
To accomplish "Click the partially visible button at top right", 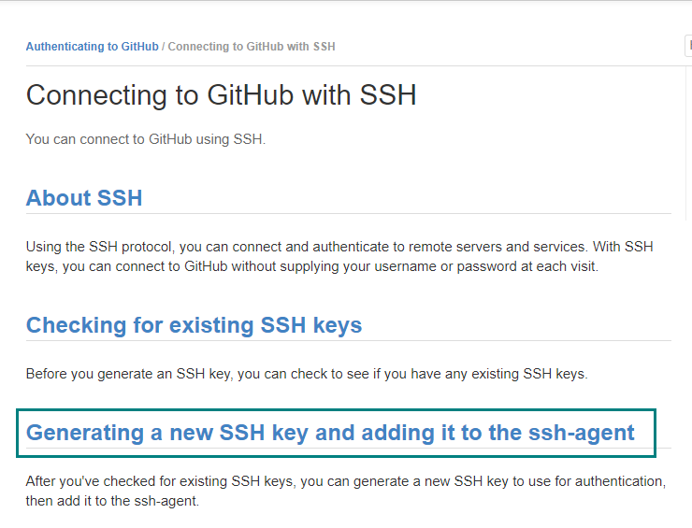I will click(x=688, y=46).
